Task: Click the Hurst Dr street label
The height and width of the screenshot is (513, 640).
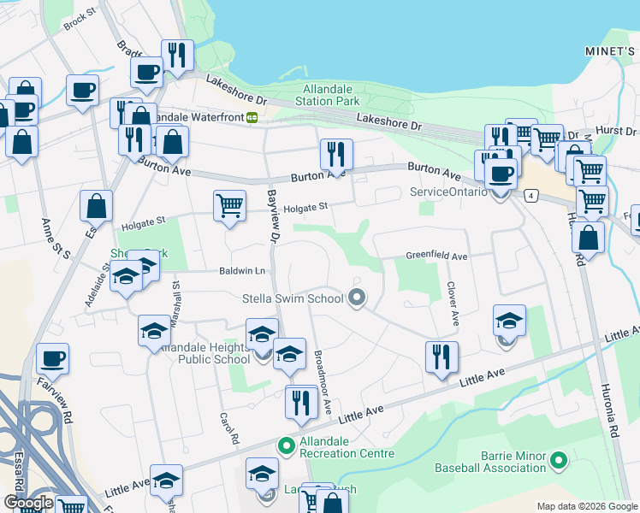Action: click(616, 131)
